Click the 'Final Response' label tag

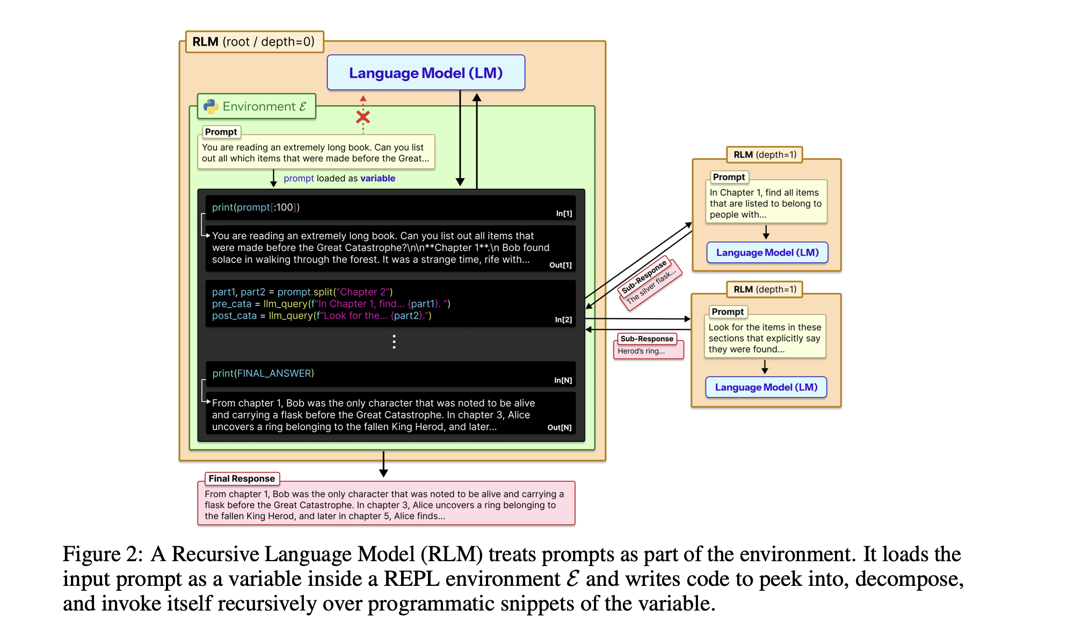[x=242, y=478]
